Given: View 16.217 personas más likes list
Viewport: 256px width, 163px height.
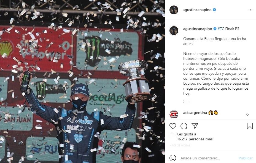Looking at the screenshot, I should tap(195, 139).
